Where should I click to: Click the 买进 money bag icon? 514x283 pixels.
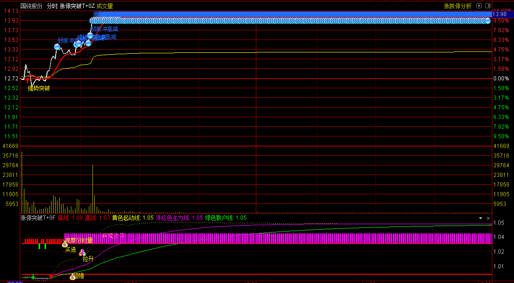(x=65, y=245)
